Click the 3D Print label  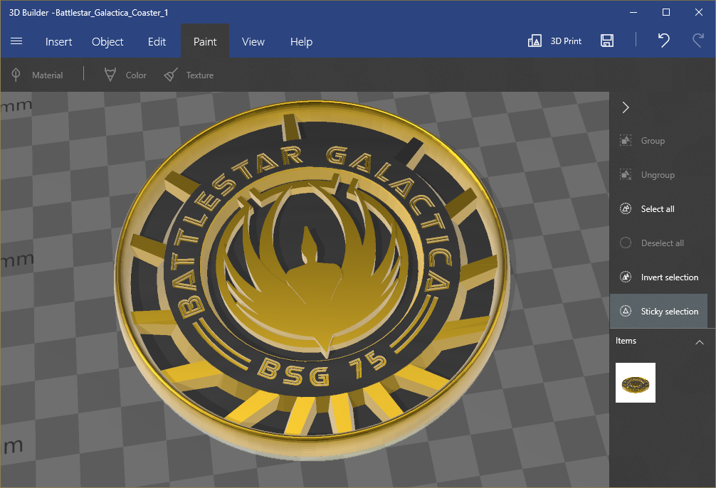(566, 41)
